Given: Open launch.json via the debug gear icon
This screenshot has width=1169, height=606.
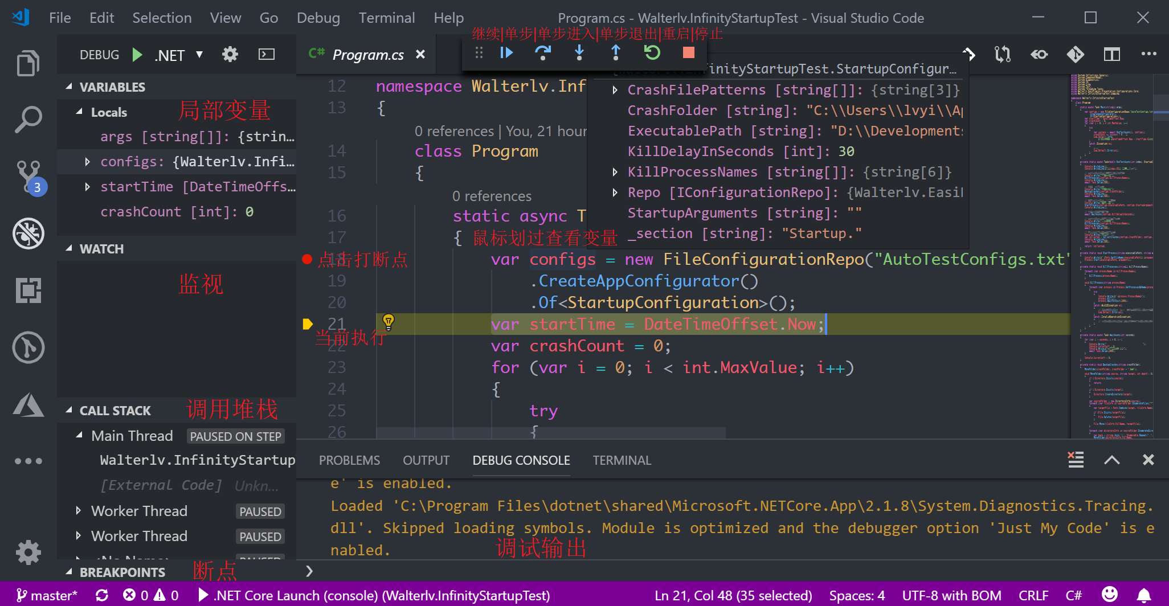Looking at the screenshot, I should (230, 54).
